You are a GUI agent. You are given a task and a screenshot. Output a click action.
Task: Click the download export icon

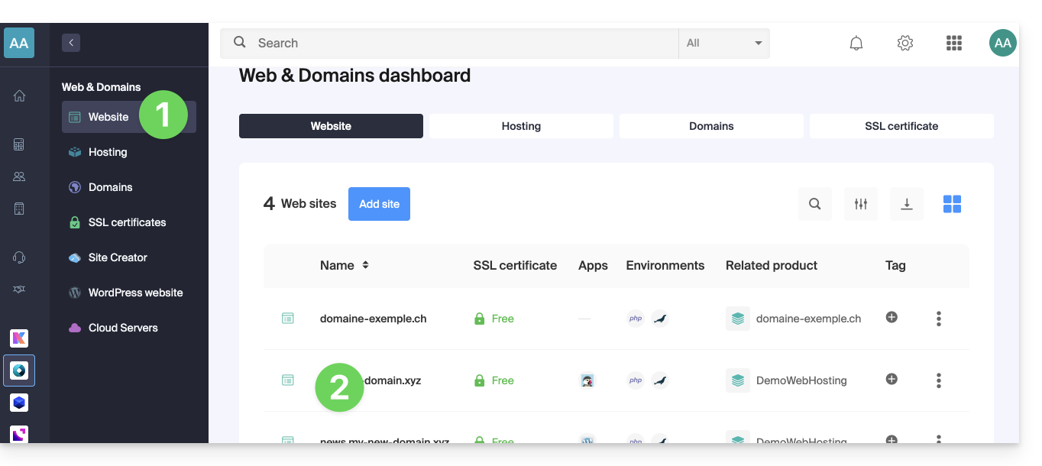(x=907, y=204)
